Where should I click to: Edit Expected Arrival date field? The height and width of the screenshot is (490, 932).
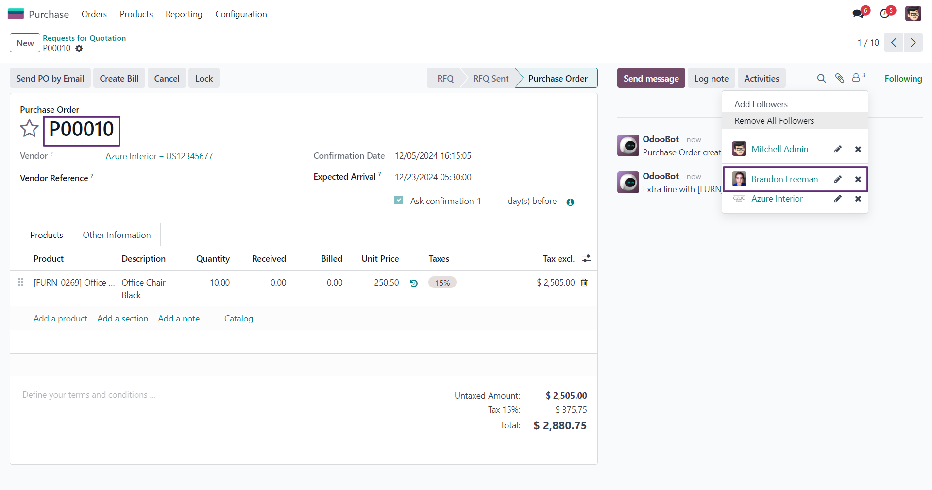[433, 177]
